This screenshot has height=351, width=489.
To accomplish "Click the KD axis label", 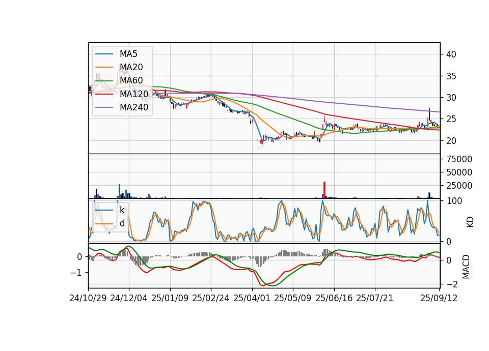I will (x=470, y=222).
